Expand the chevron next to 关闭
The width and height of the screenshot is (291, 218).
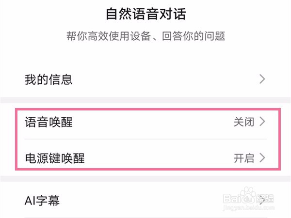click(262, 122)
